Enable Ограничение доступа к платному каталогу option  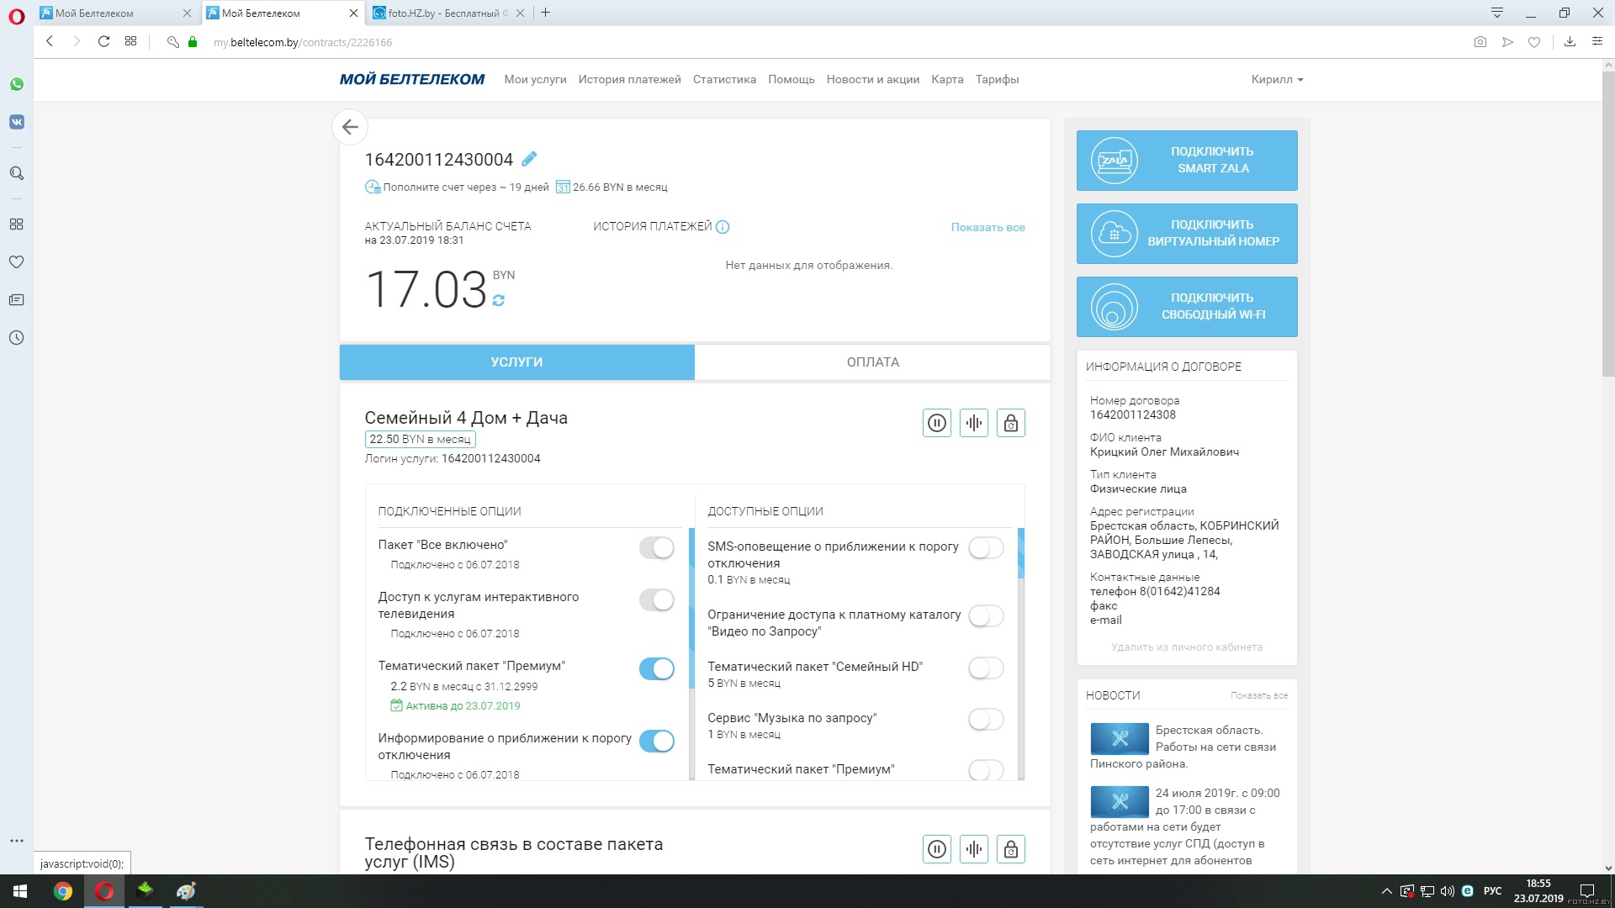[987, 616]
